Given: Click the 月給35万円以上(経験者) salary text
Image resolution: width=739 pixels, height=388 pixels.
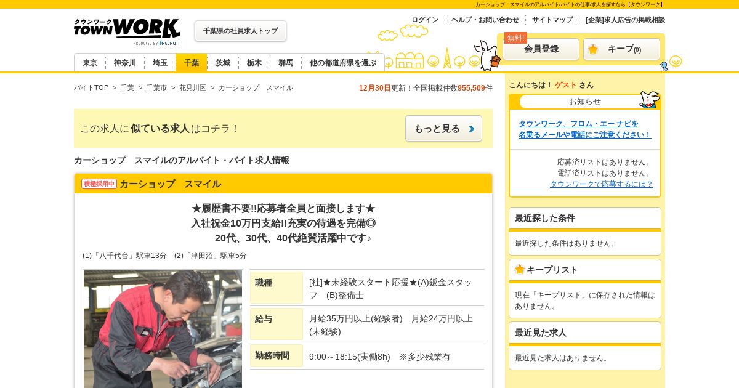Looking at the screenshot, I should coord(356,318).
